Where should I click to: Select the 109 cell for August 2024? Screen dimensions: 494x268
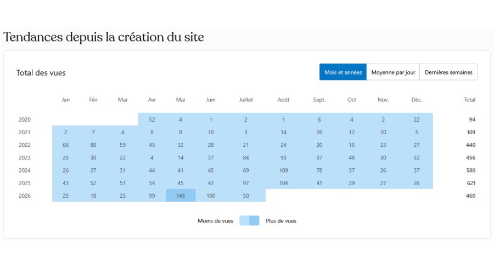[283, 170]
